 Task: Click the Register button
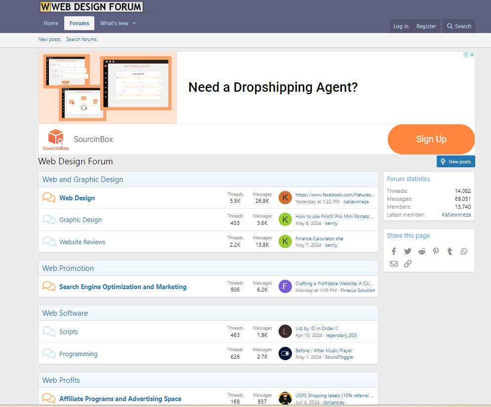pos(426,26)
